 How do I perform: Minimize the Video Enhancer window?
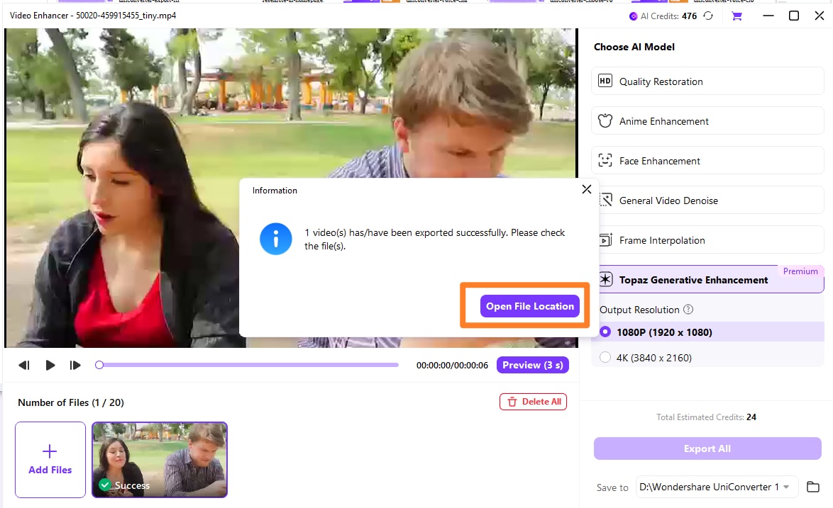coord(768,16)
